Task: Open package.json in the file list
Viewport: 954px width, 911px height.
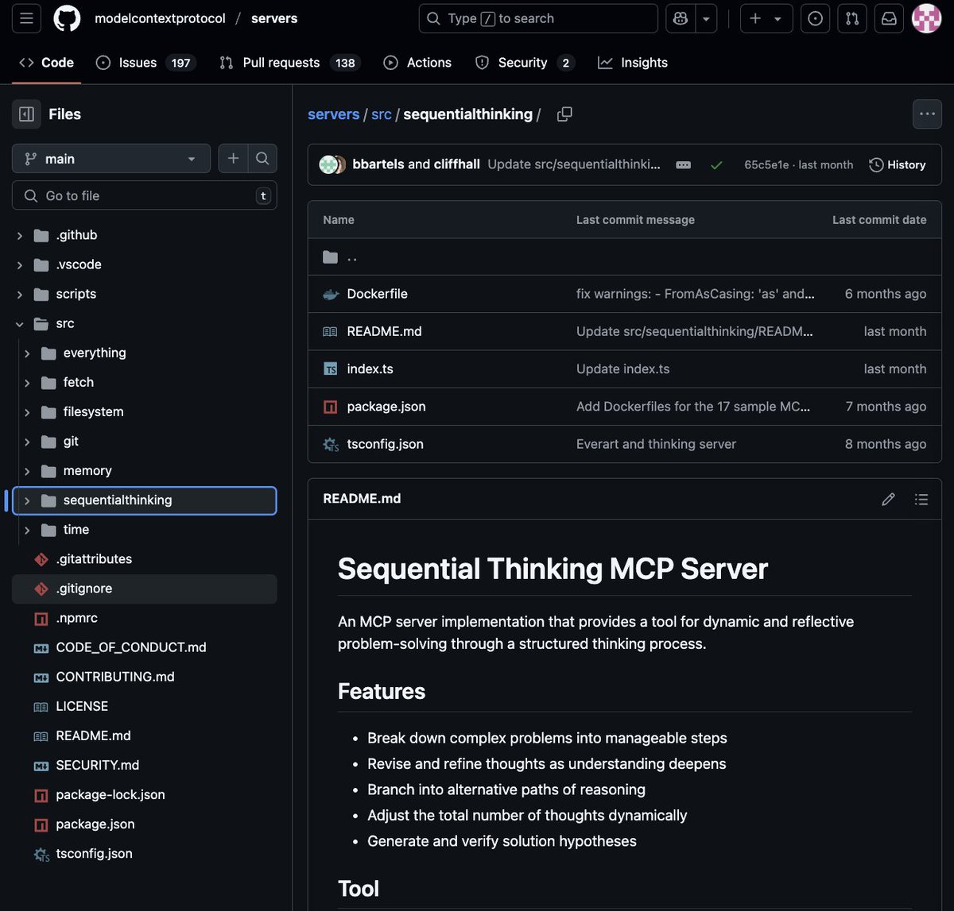Action: 386,406
